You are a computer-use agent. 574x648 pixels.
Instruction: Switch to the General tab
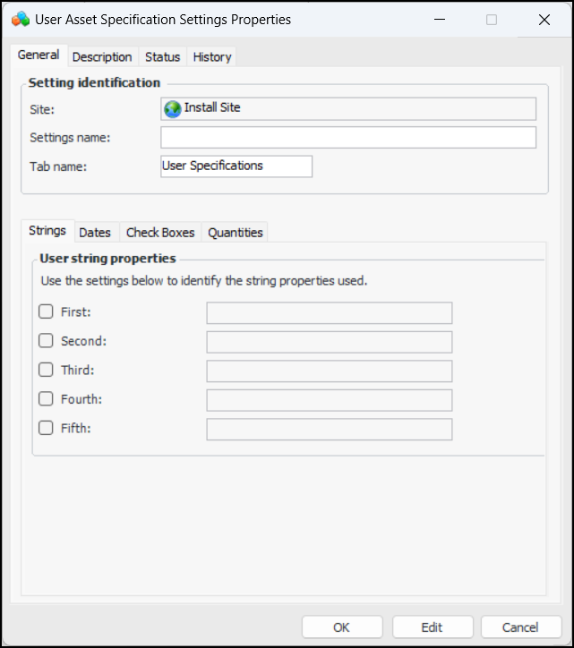pyautogui.click(x=39, y=55)
